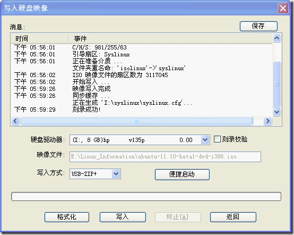This screenshot has width=294, height=235.
Task: Open the 写入方式 USB-ZIP+ dropdown
Action: click(116, 174)
